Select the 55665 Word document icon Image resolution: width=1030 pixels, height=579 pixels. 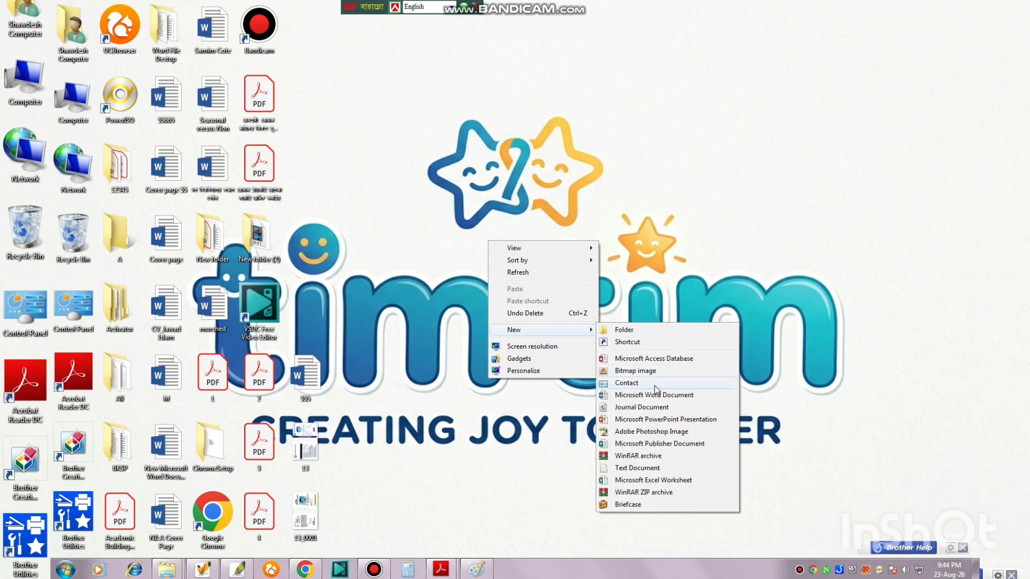[x=166, y=100]
